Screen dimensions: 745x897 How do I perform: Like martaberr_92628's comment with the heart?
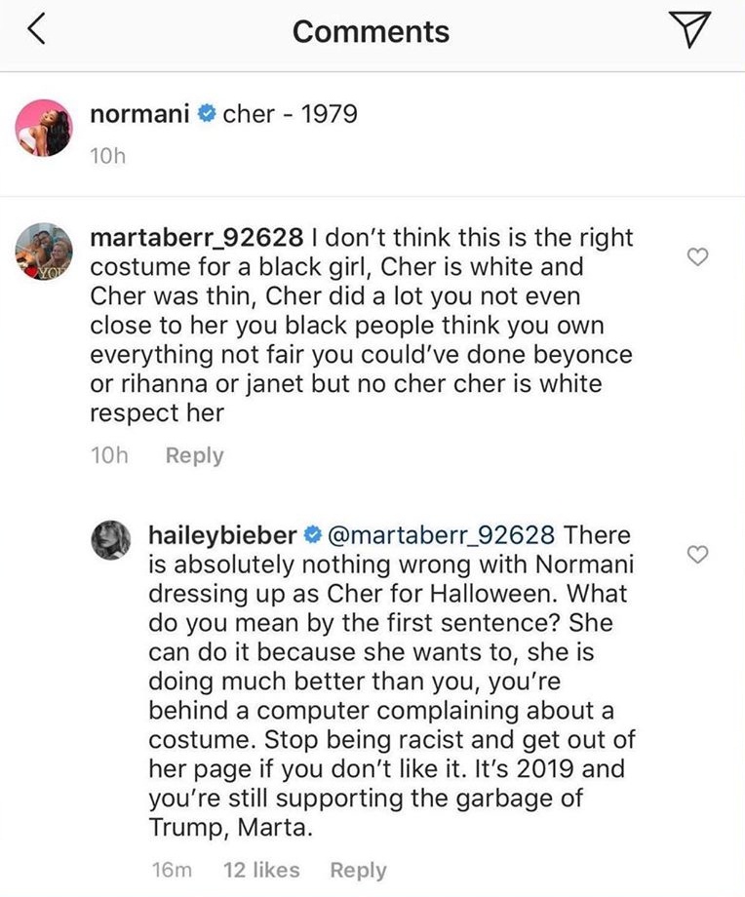tap(697, 257)
